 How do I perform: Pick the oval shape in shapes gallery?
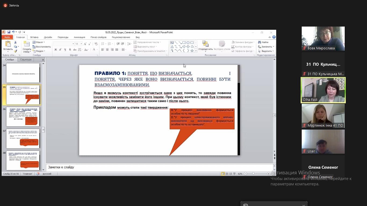188,42
